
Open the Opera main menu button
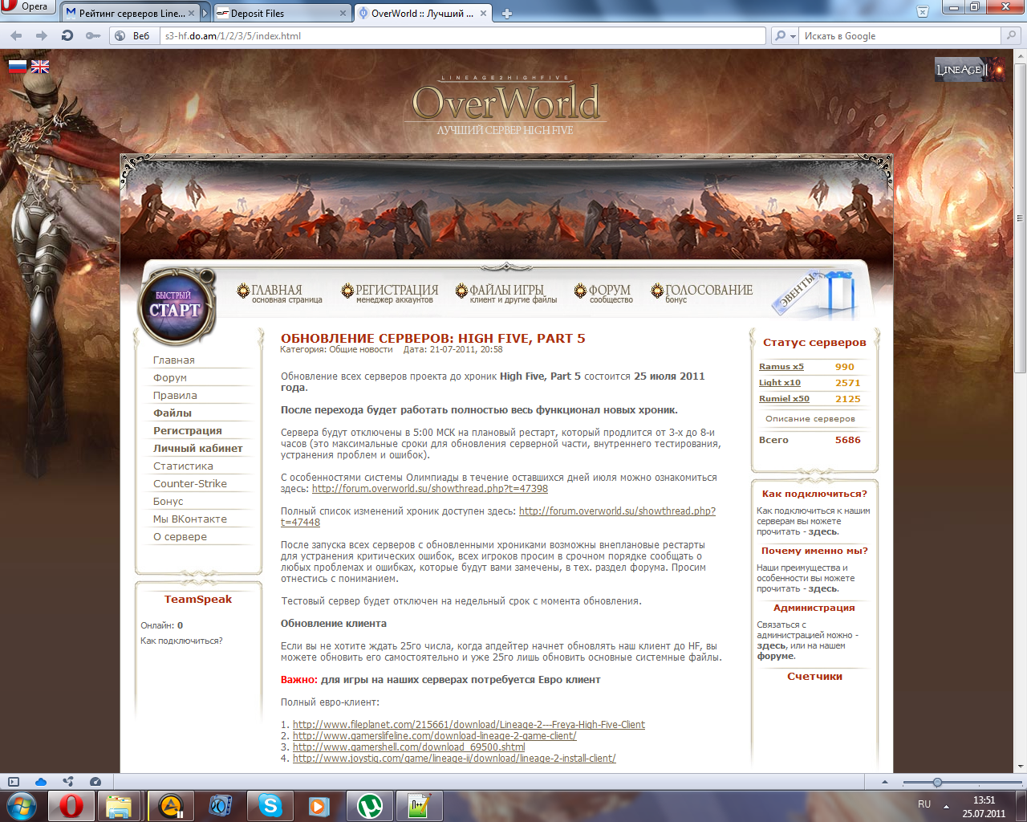pyautogui.click(x=27, y=6)
